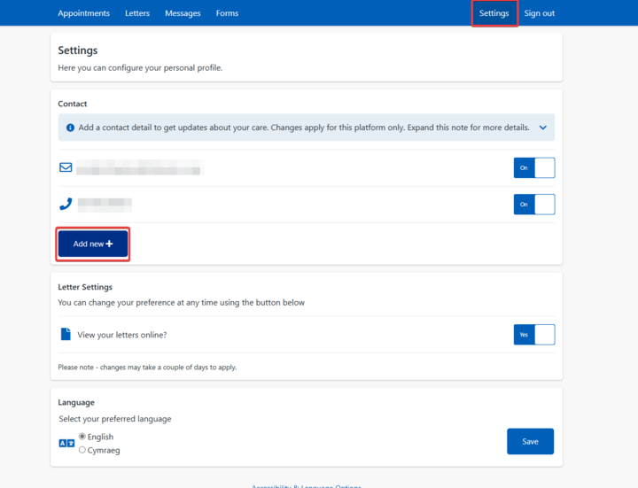The image size is (638, 488).
Task: Click the 'Contact' section heading
Action: pos(73,104)
